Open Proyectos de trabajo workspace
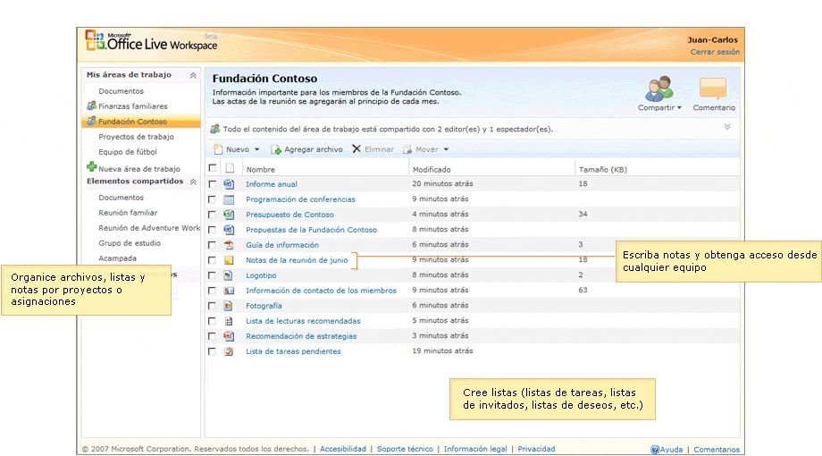 tap(137, 137)
